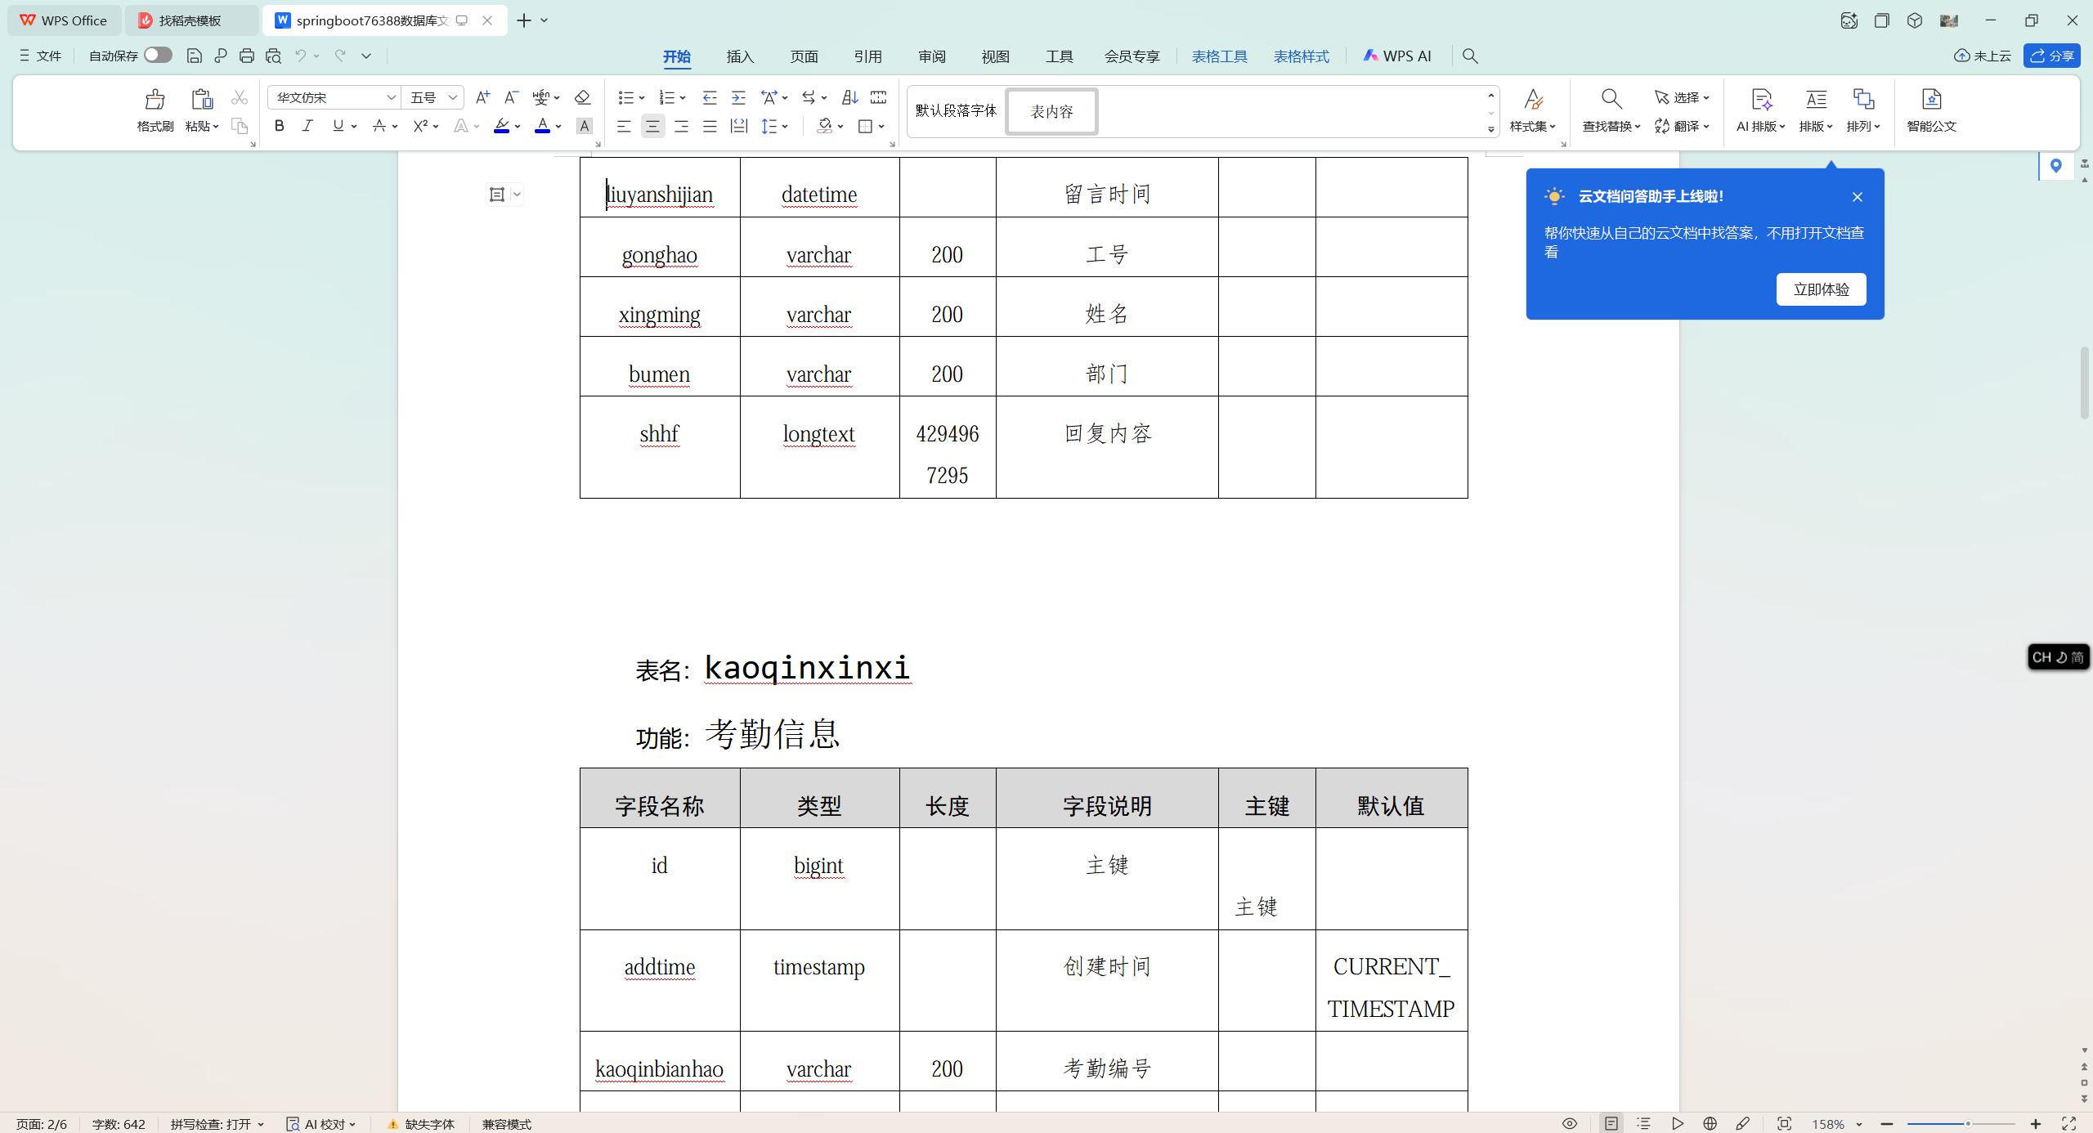2093x1133 pixels.
Task: Select the format painter tool
Action: (154, 110)
